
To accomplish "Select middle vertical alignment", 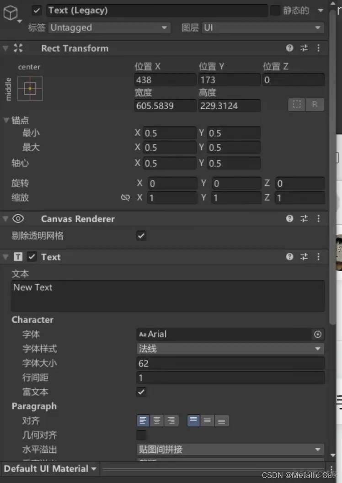I will pos(208,420).
